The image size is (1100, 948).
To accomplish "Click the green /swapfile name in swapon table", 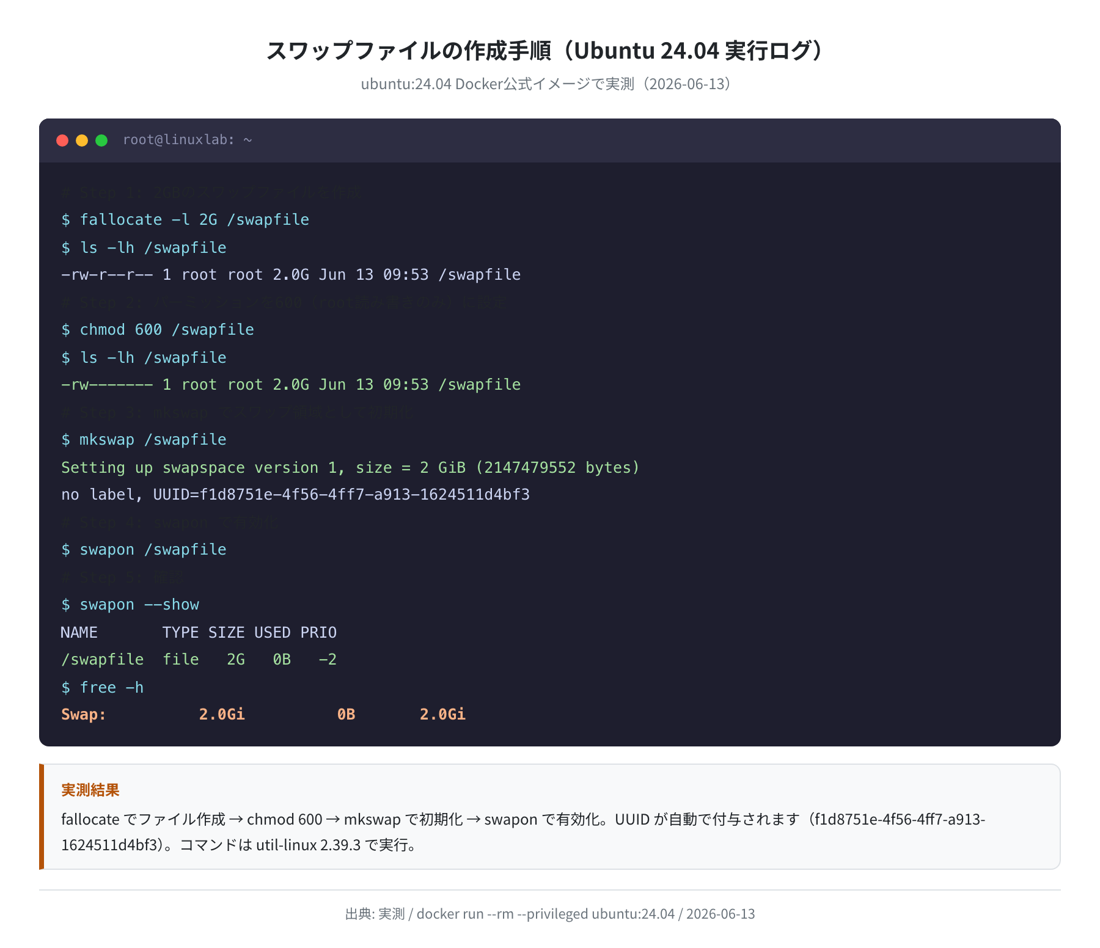I will coord(102,660).
